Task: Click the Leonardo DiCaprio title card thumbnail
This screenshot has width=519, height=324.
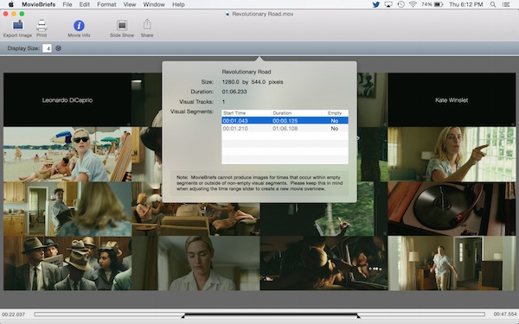Action: [x=67, y=100]
